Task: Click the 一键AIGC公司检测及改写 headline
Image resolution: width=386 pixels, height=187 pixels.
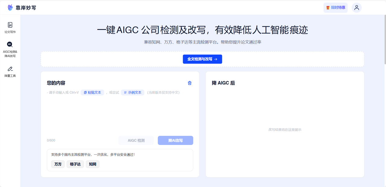Action: point(202,30)
